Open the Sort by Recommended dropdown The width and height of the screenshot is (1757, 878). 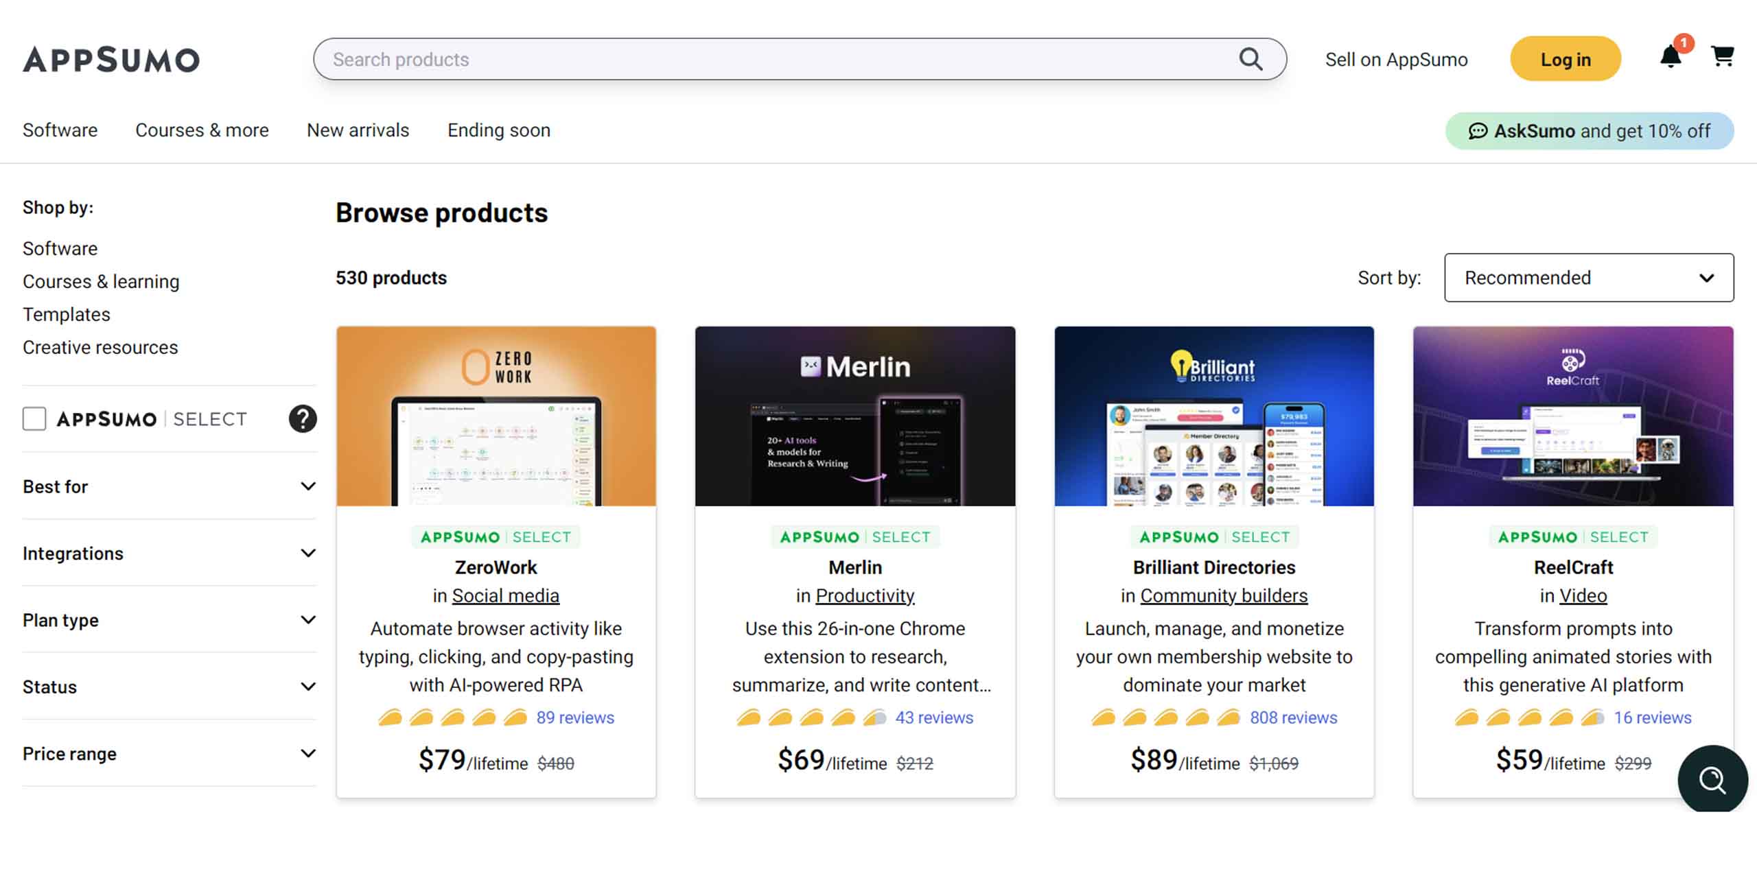pyautogui.click(x=1588, y=278)
